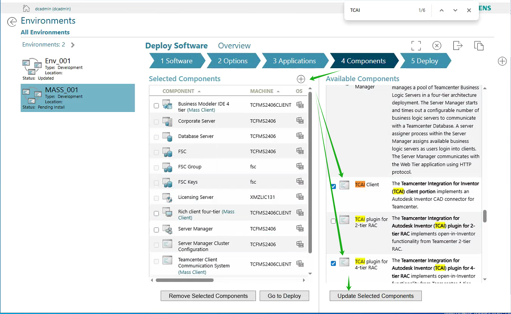The image size is (511, 314).
Task: Open step 1 Software
Action: [176, 61]
